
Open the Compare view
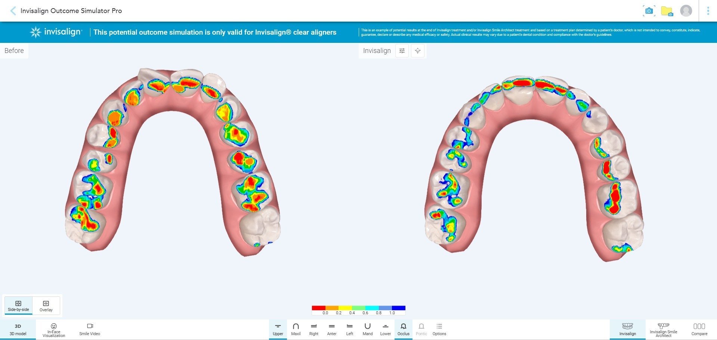(699, 330)
